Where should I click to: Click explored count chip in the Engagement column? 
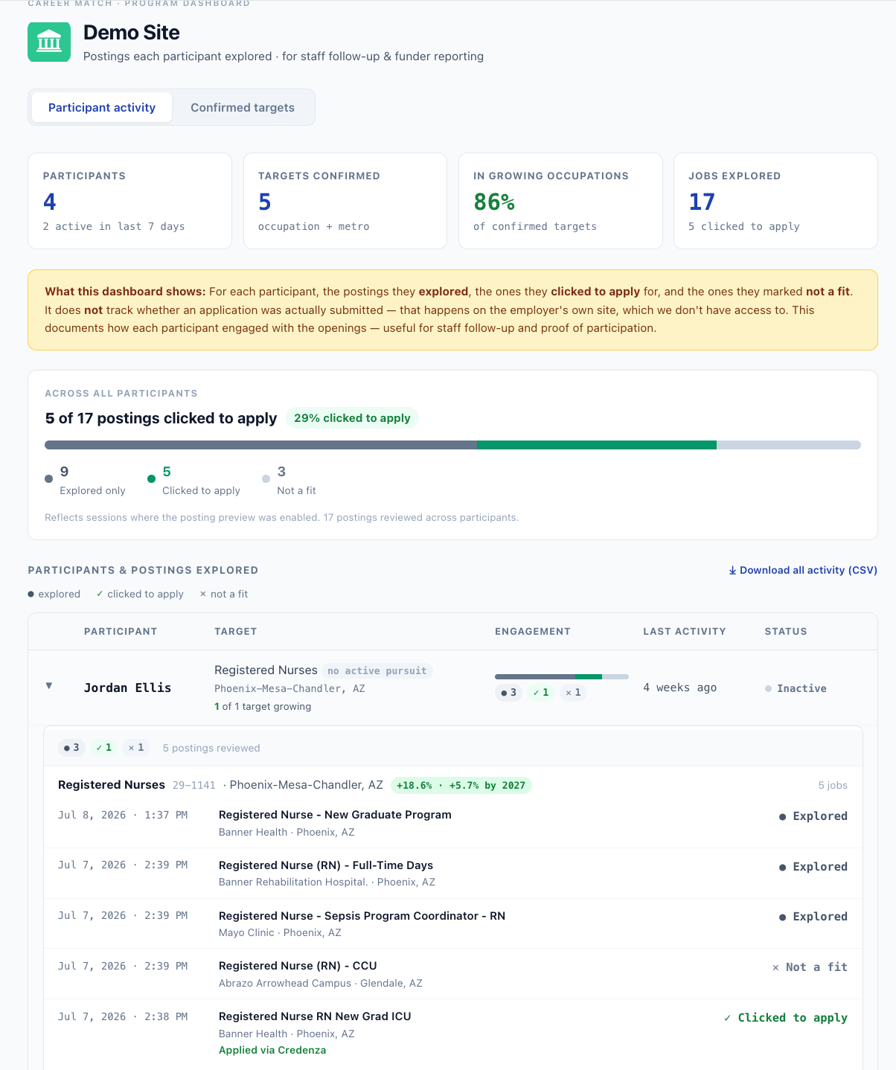[509, 693]
